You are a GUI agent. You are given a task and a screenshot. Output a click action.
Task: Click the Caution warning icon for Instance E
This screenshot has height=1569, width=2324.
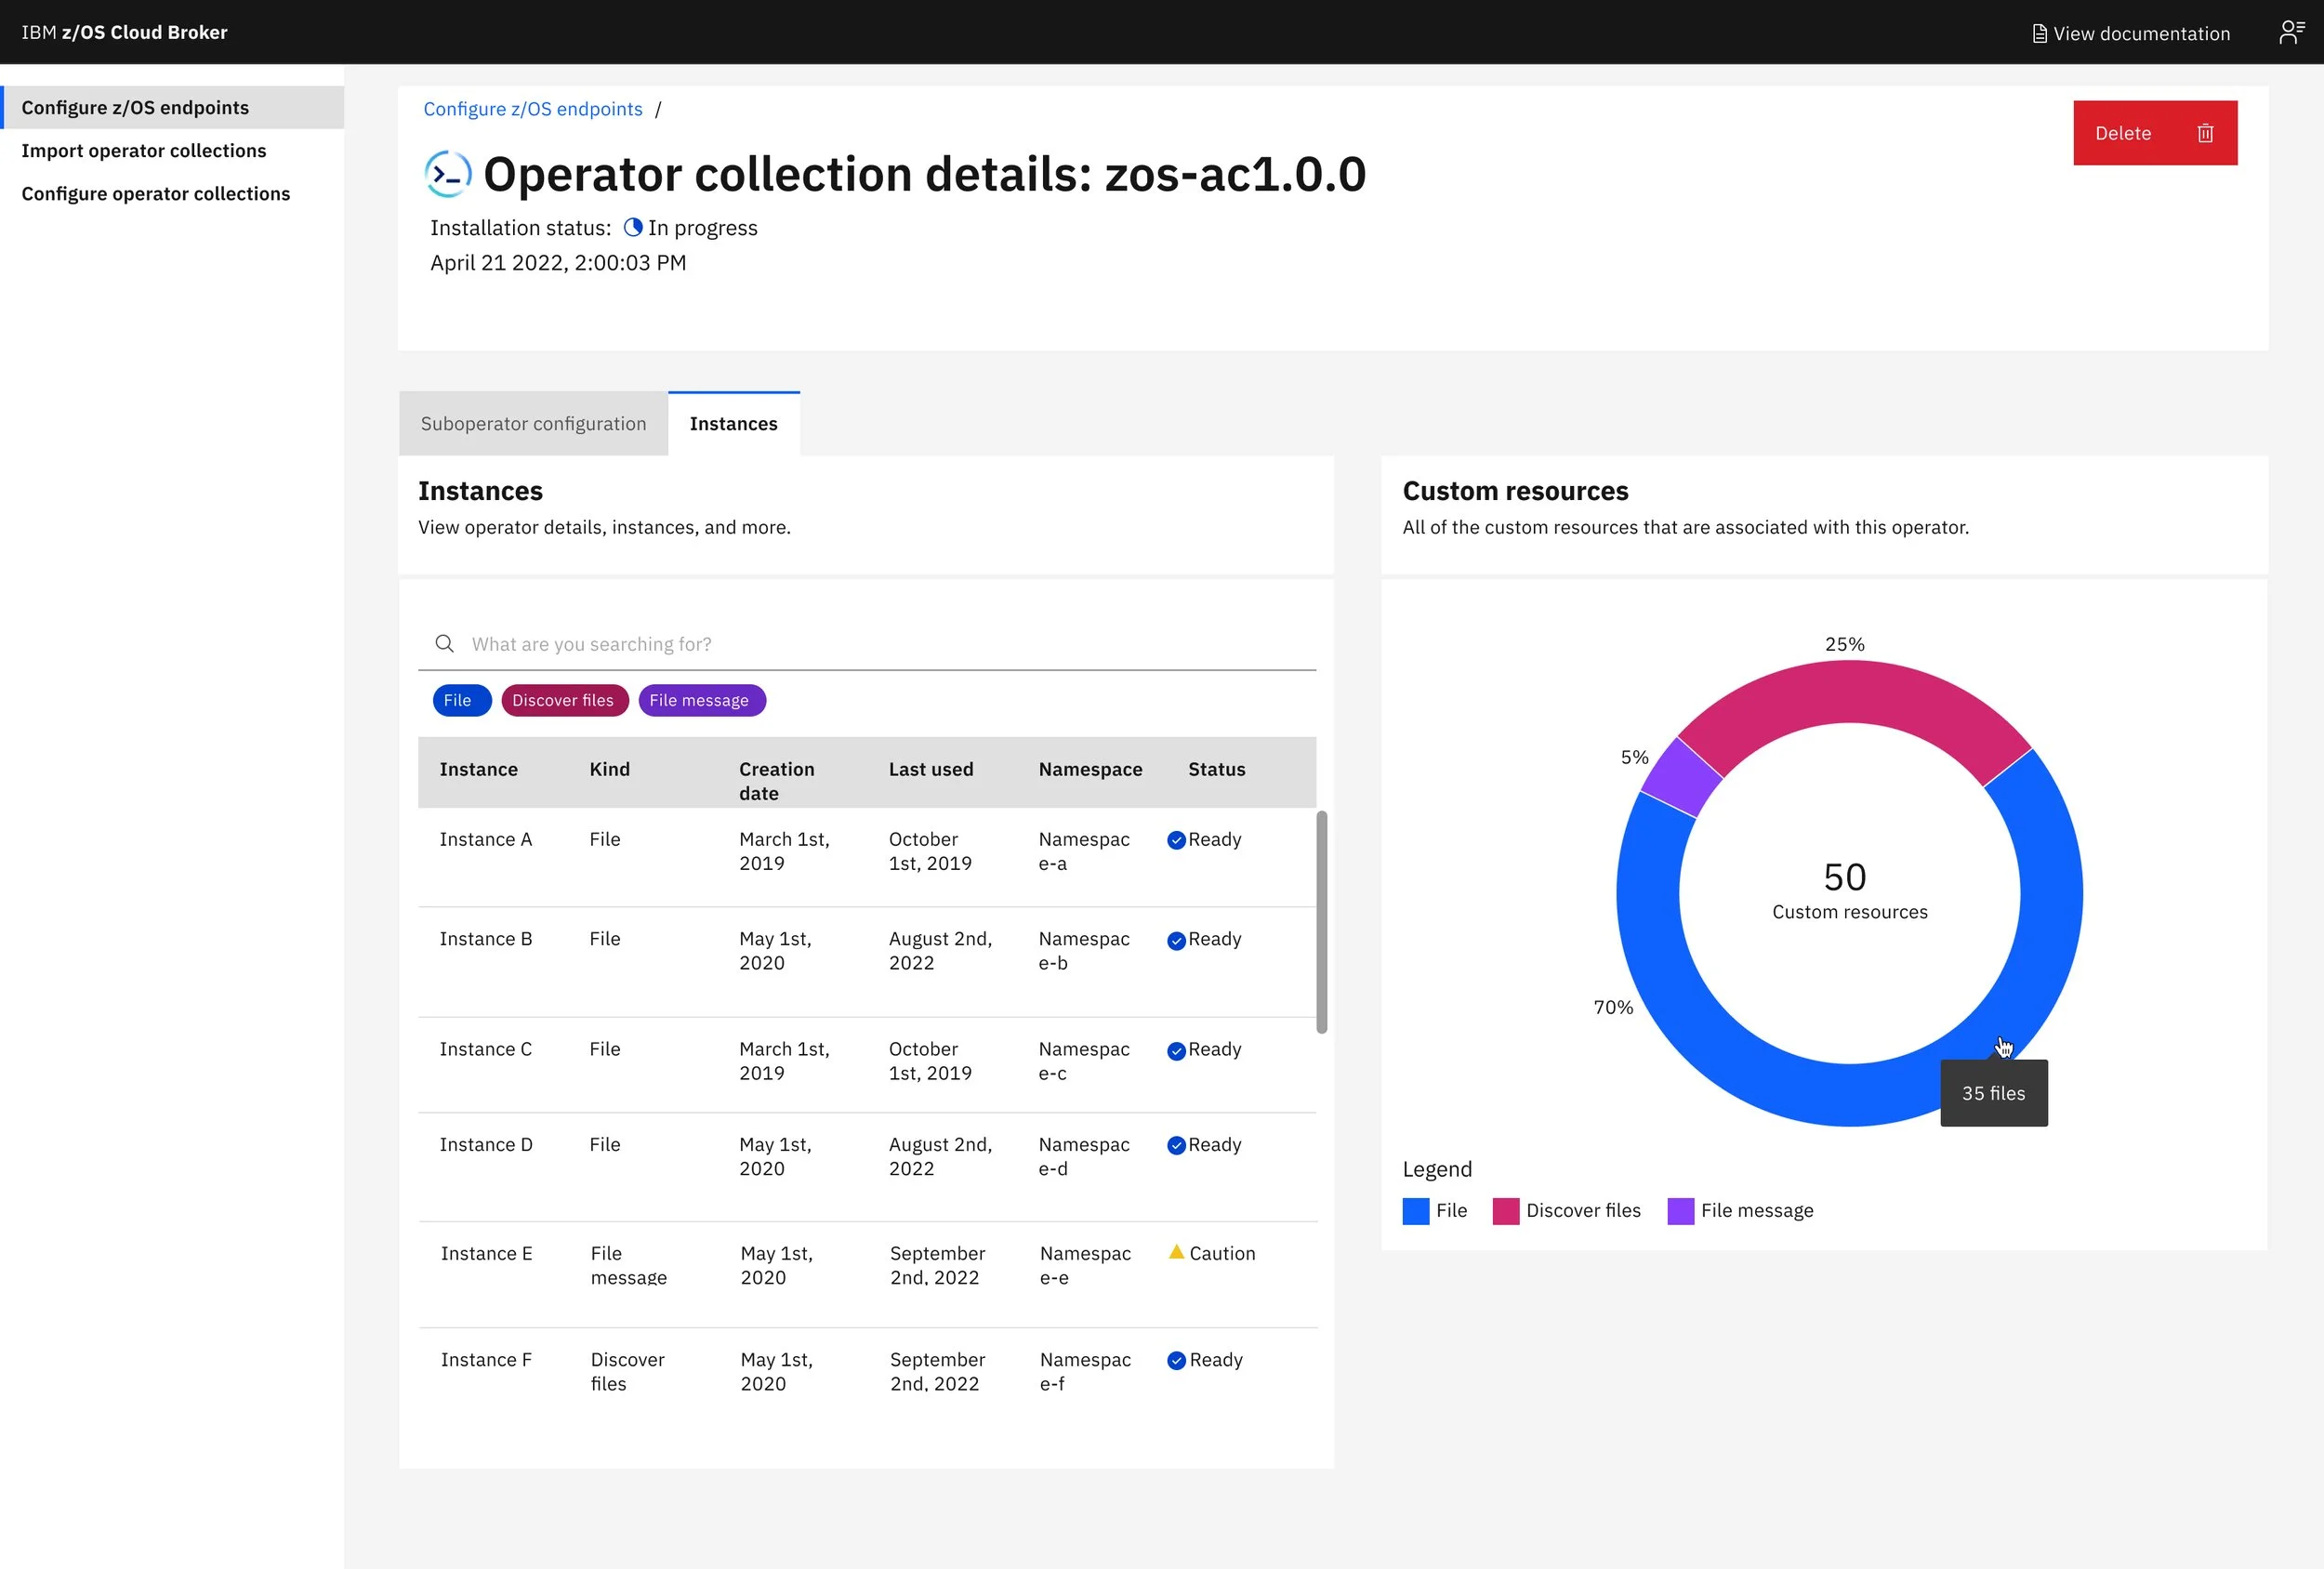click(1177, 1252)
